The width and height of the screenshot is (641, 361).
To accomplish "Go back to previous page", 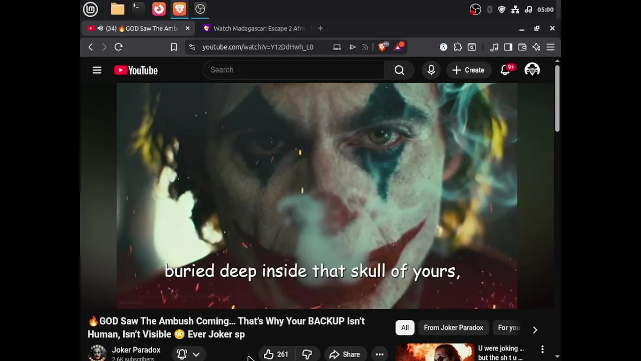I will [x=91, y=47].
